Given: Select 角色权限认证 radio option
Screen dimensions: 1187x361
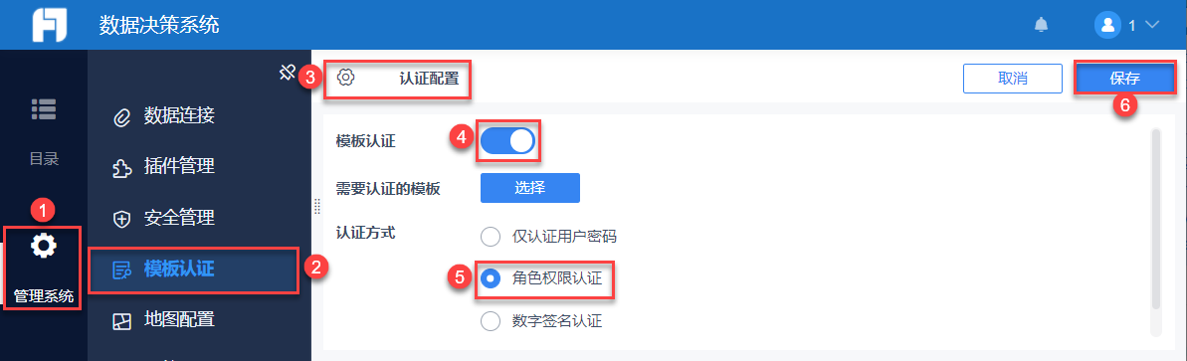Looking at the screenshot, I should point(491,279).
